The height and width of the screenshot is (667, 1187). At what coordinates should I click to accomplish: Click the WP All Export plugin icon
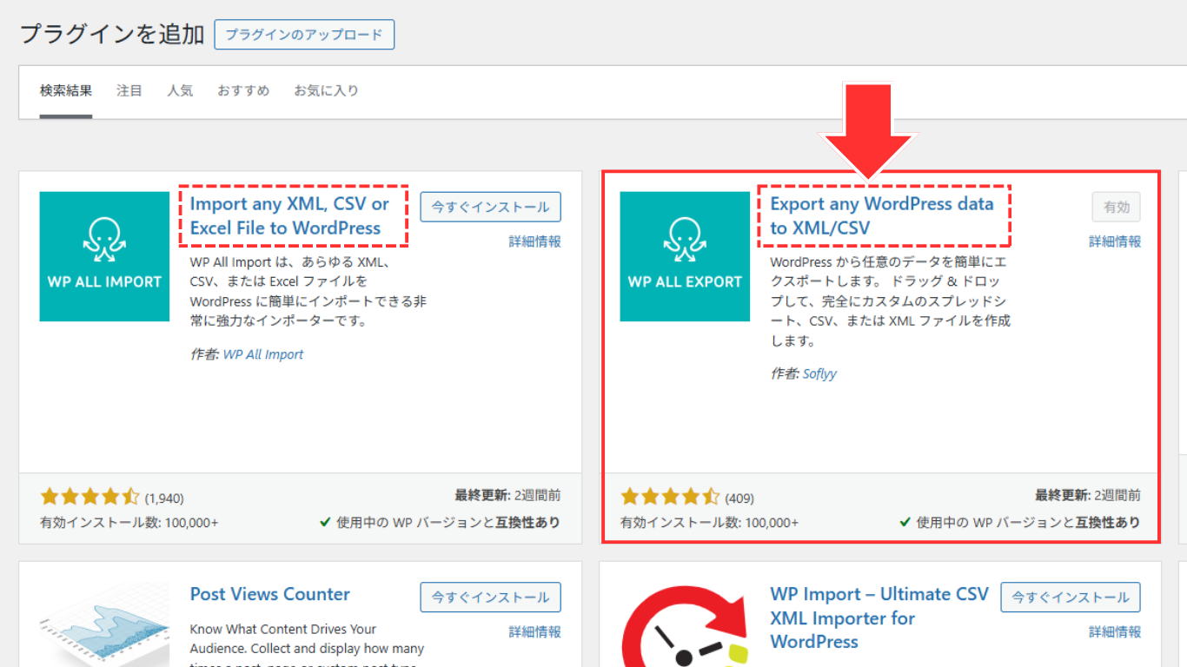tap(685, 256)
